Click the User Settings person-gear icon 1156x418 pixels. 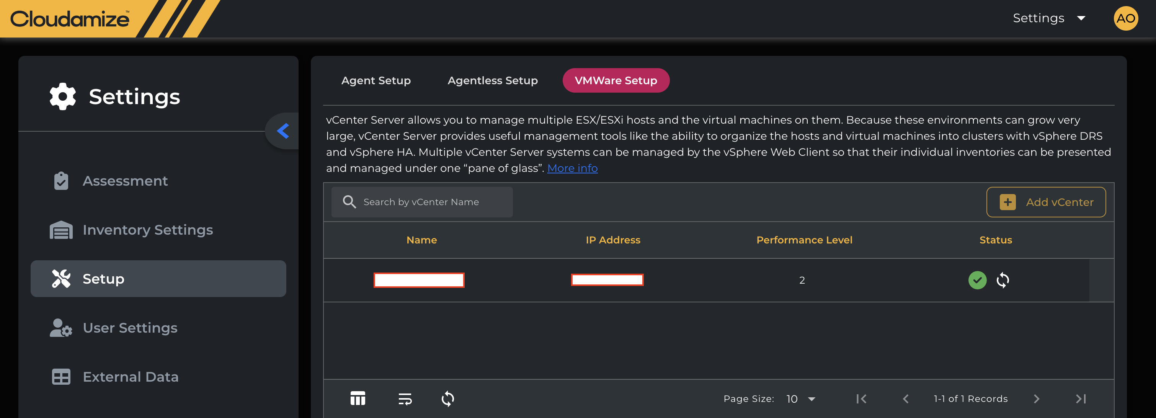point(61,328)
